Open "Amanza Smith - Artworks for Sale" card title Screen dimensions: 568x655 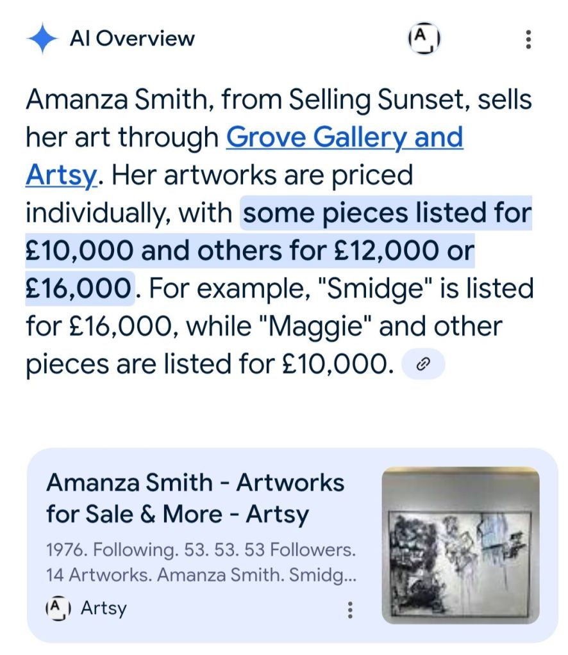click(x=195, y=498)
